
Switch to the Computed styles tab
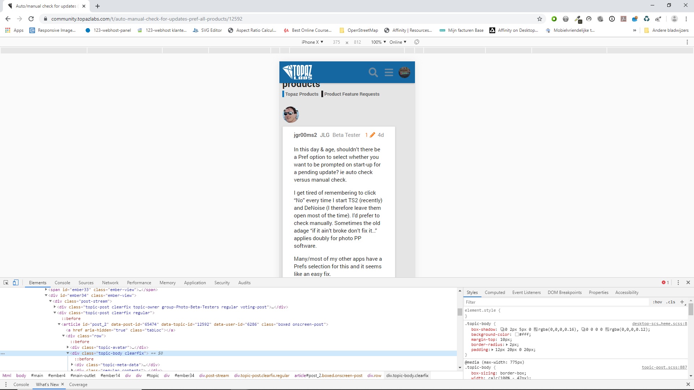(x=494, y=292)
